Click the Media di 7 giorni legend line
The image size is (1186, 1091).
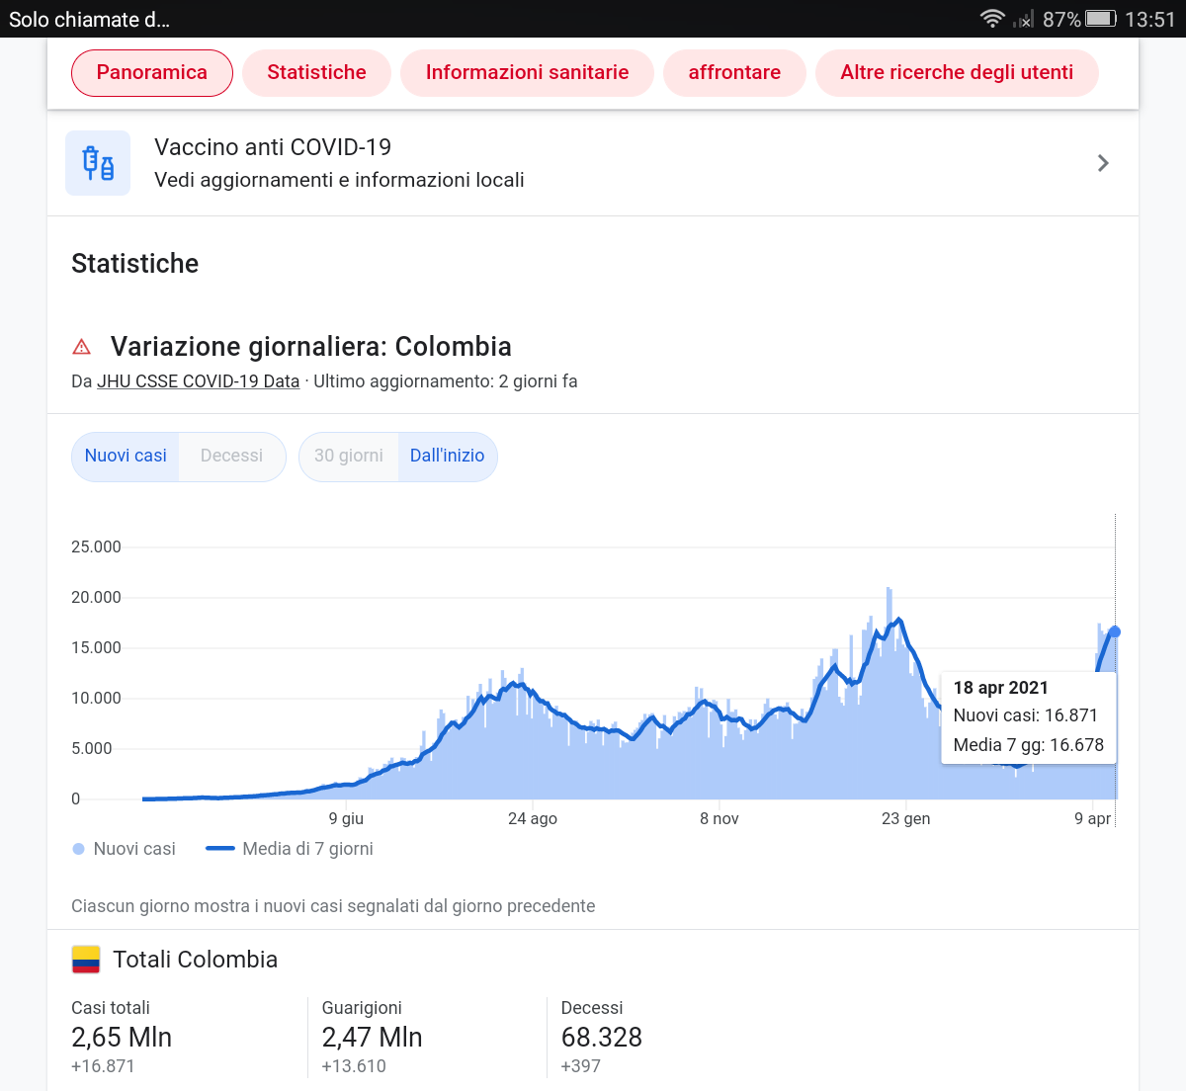(219, 849)
